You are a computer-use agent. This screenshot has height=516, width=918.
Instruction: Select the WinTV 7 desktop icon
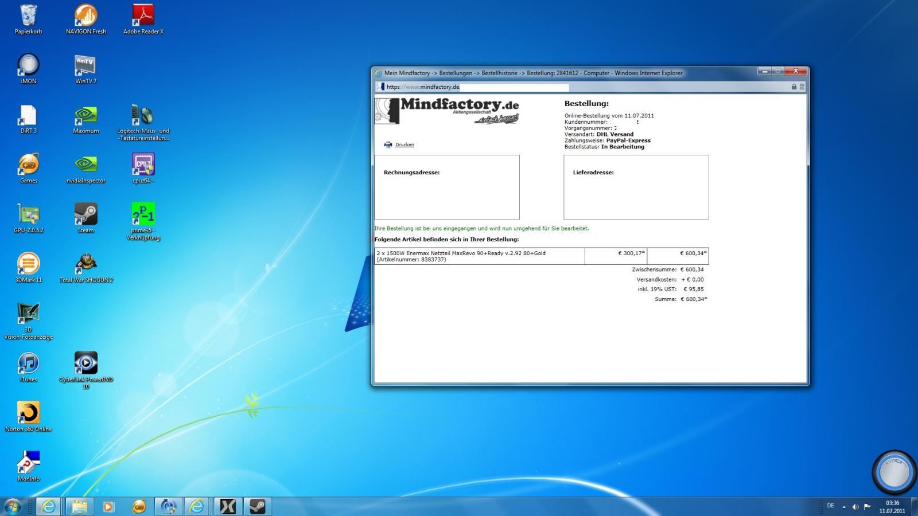click(x=85, y=69)
